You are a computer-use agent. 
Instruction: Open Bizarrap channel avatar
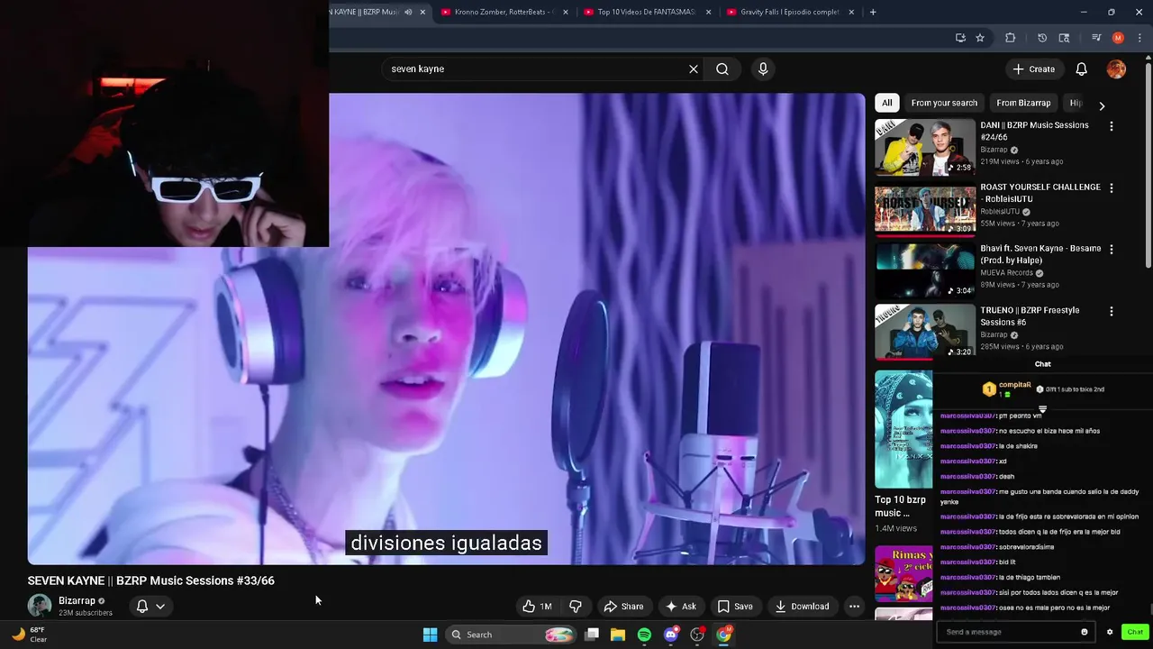[x=40, y=606]
